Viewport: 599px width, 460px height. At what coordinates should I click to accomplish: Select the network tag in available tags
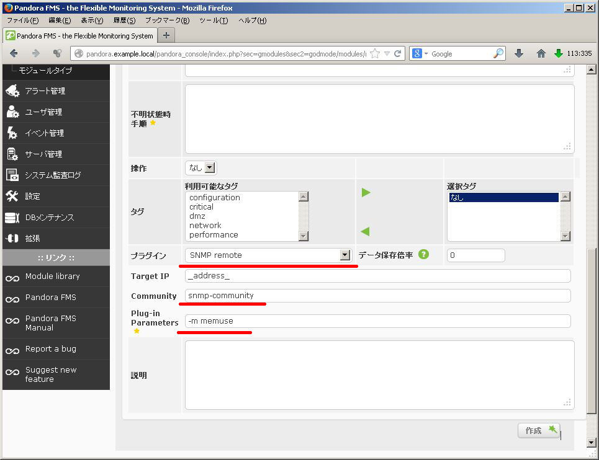pyautogui.click(x=205, y=226)
